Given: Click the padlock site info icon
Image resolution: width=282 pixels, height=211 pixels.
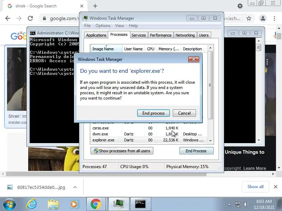Looking at the screenshot, I should (x=44, y=18).
